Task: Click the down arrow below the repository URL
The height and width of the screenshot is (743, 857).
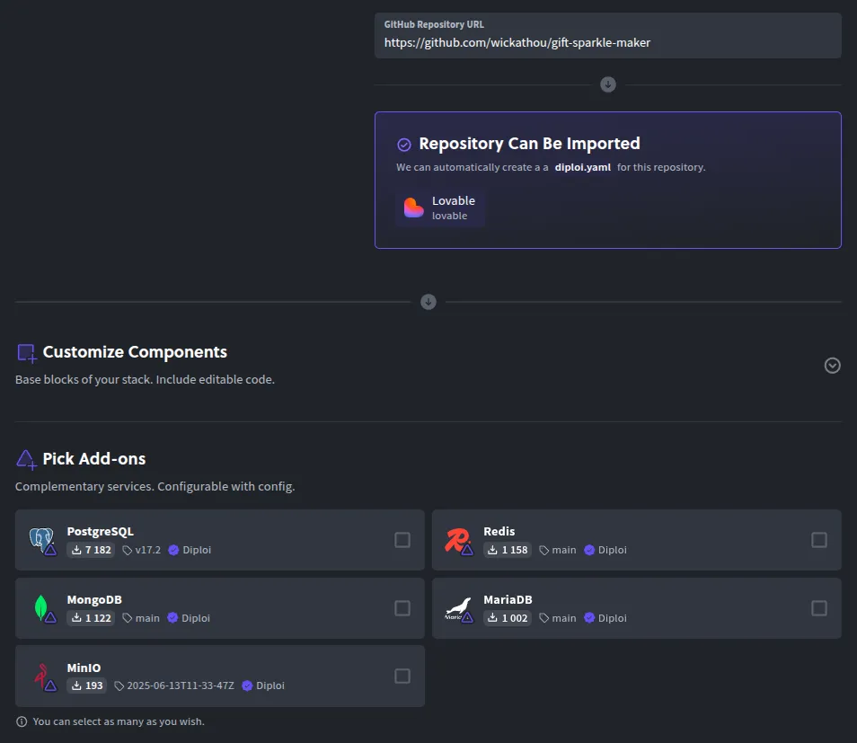Action: 608,84
